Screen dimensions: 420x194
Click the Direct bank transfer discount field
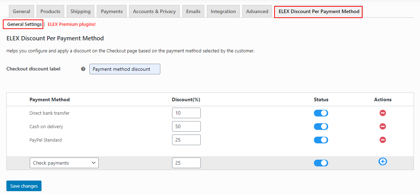click(x=186, y=113)
